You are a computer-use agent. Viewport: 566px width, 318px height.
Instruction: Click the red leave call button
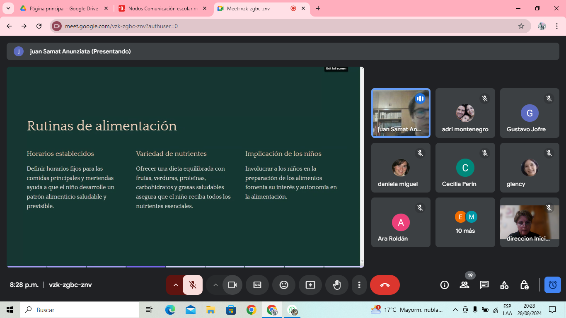coord(385,285)
